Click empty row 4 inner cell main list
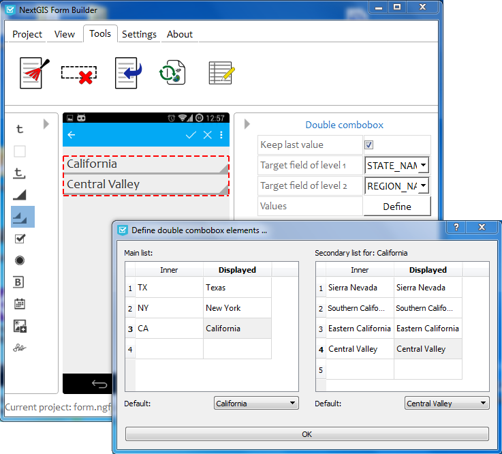This screenshot has width=502, height=454. (169, 349)
